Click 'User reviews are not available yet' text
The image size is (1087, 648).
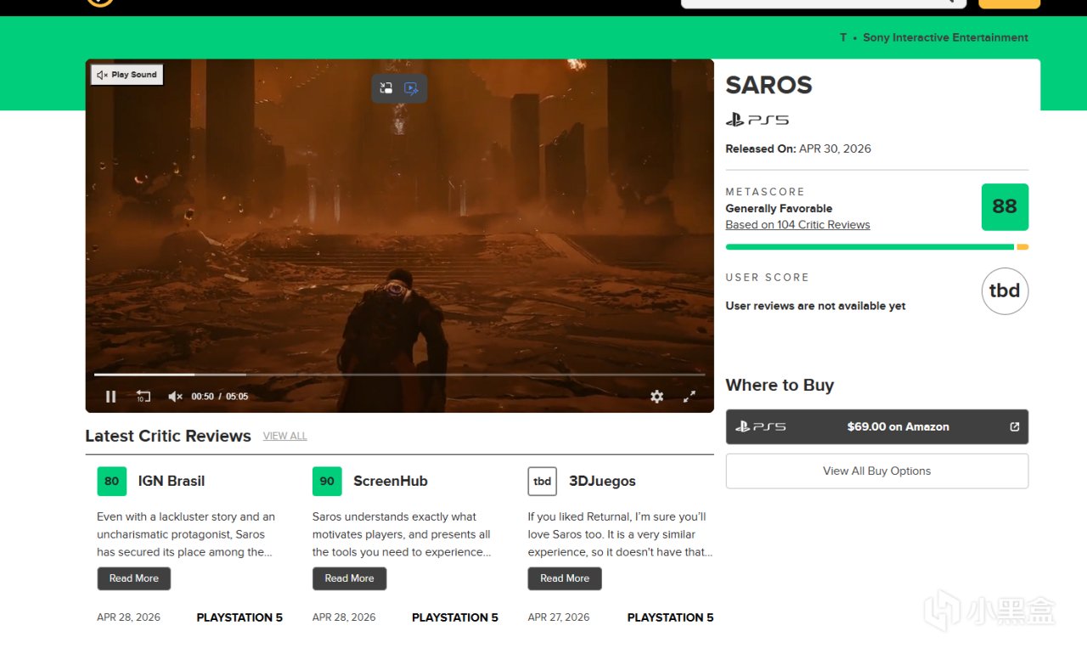click(815, 306)
